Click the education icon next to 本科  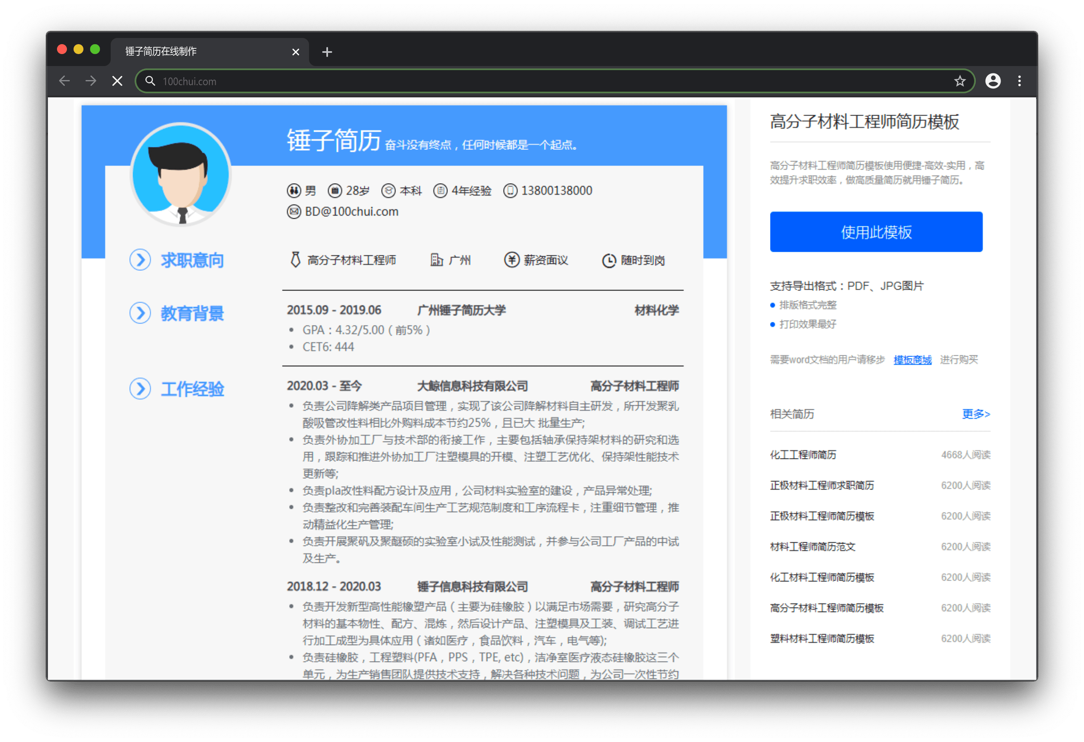pyautogui.click(x=389, y=191)
